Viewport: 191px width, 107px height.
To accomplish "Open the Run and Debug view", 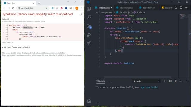I will tap(89, 35).
